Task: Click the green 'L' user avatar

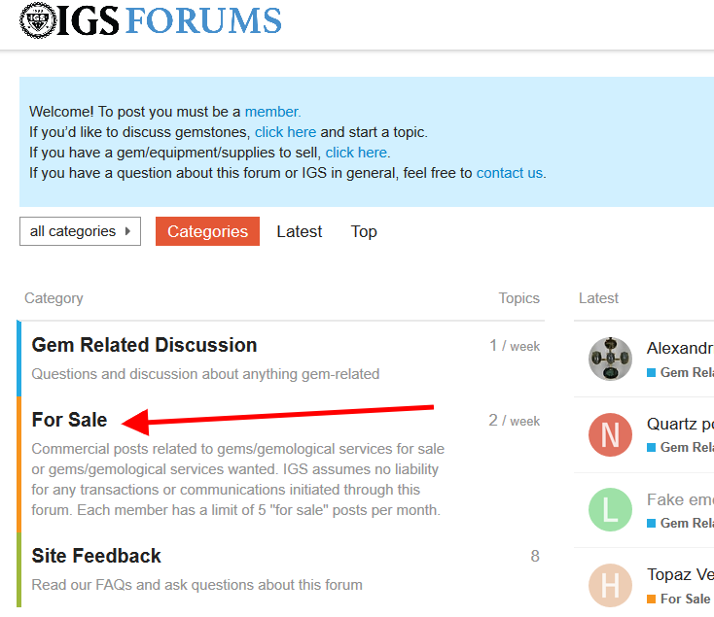Action: (610, 510)
